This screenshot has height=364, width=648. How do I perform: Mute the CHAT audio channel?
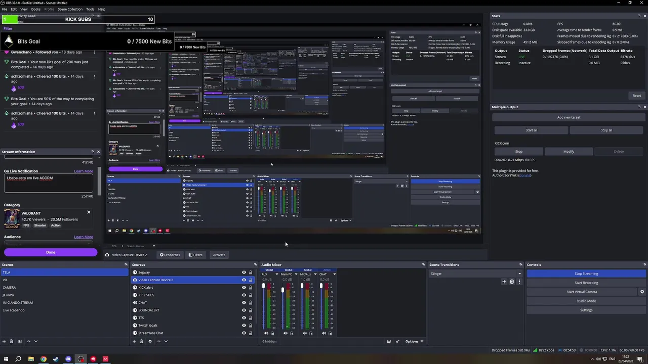coord(324,333)
